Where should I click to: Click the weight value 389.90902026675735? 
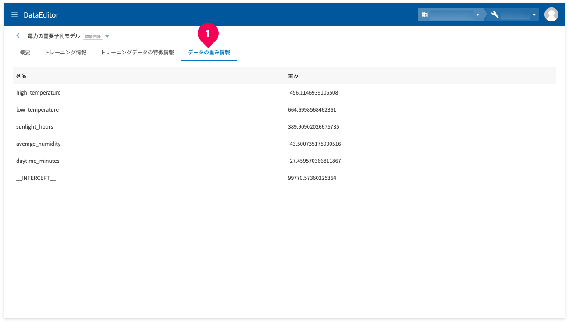tap(313, 127)
